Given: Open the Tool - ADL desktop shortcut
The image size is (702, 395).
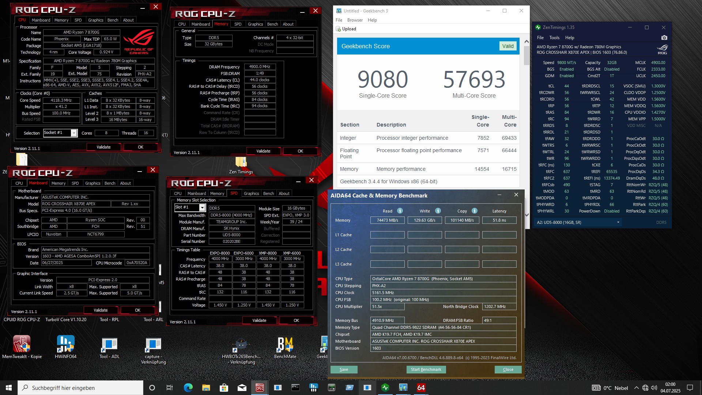Looking at the screenshot, I should [109, 344].
